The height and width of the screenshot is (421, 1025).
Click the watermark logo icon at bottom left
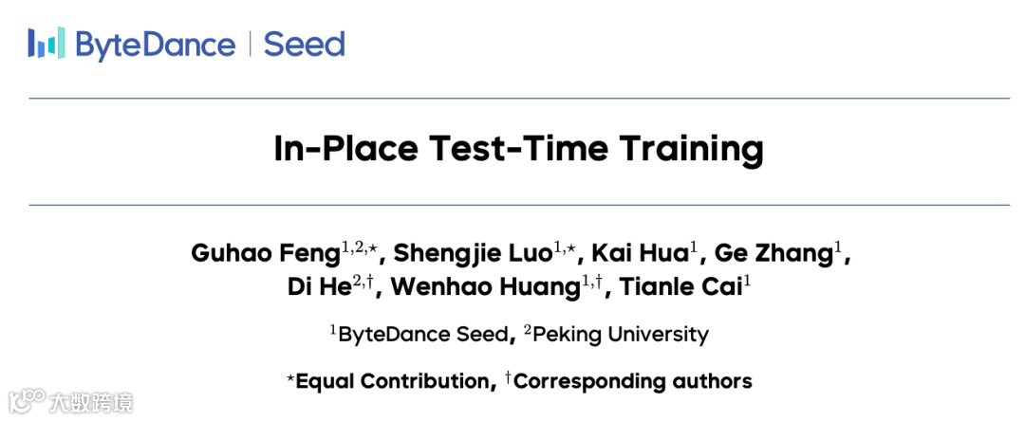pos(26,402)
